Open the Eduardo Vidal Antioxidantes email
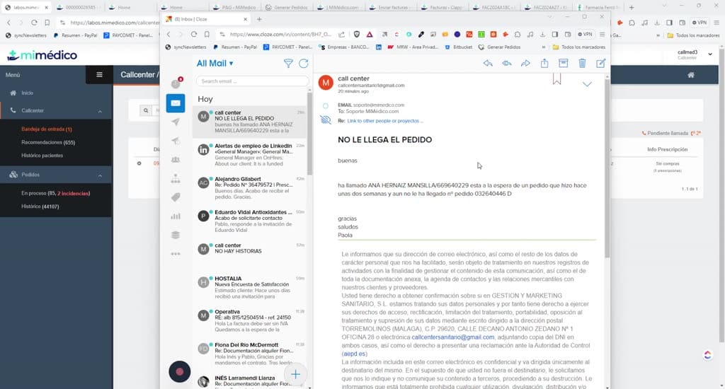The height and width of the screenshot is (389, 725). coord(250,221)
